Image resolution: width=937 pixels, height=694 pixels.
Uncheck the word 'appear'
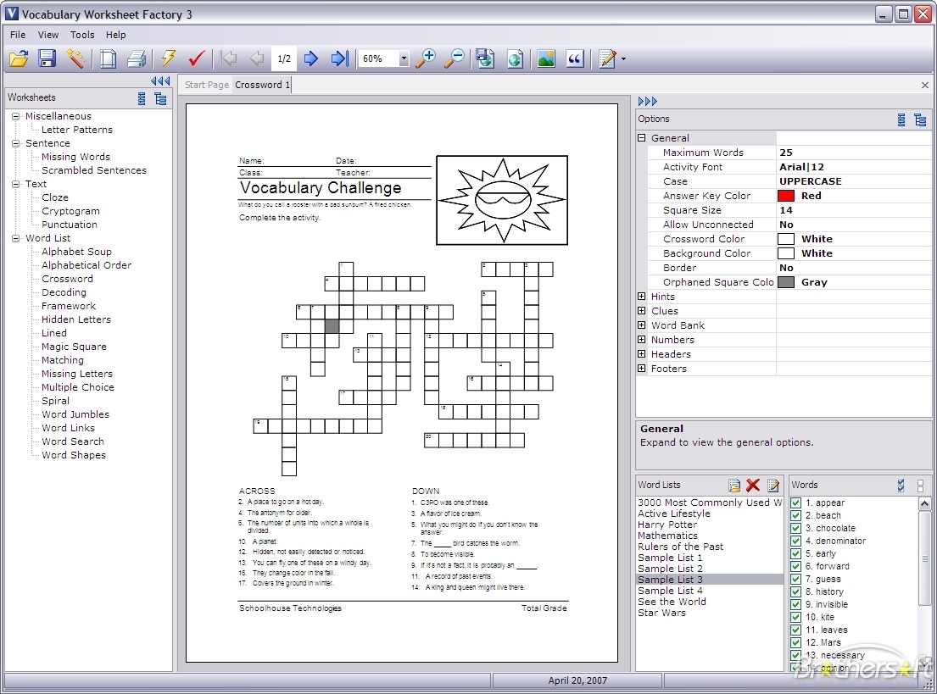pos(796,502)
